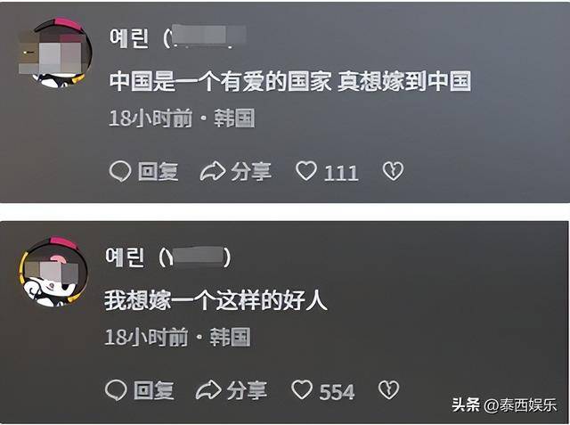The height and width of the screenshot is (425, 570).
Task: Click the 分享 label on the first comment
Action: [251, 171]
